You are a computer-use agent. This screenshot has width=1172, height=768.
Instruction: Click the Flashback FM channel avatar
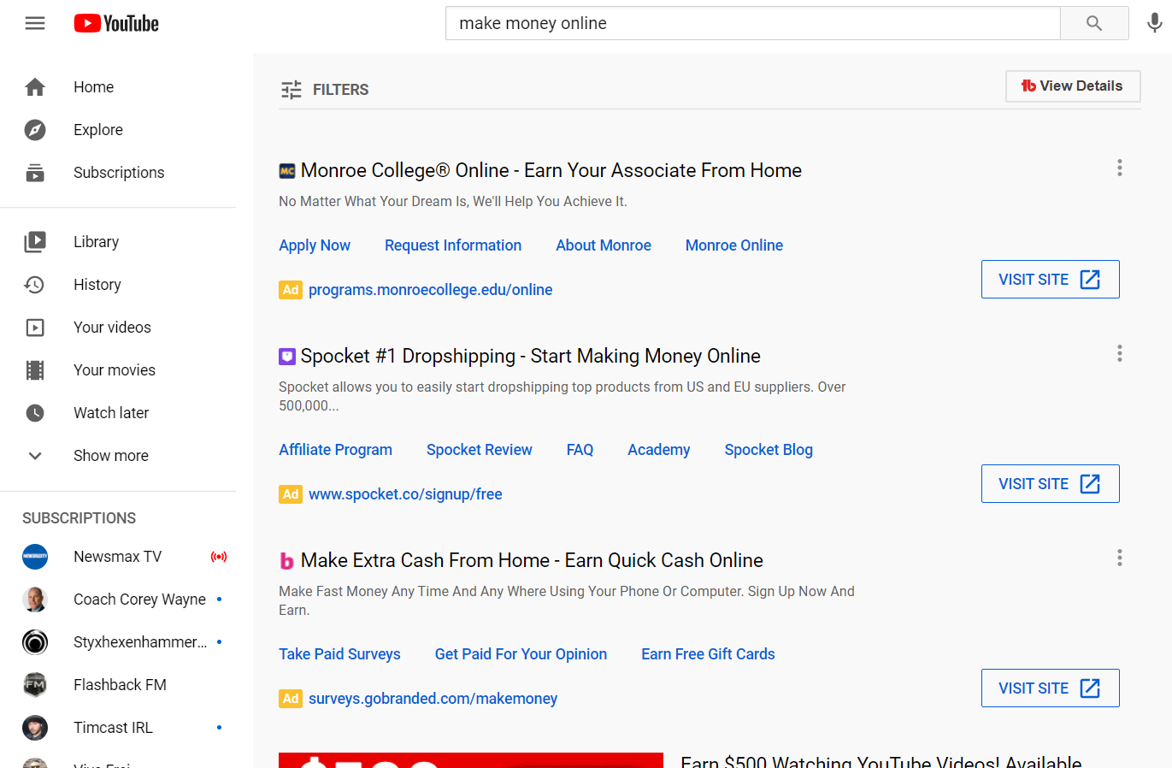(x=35, y=685)
